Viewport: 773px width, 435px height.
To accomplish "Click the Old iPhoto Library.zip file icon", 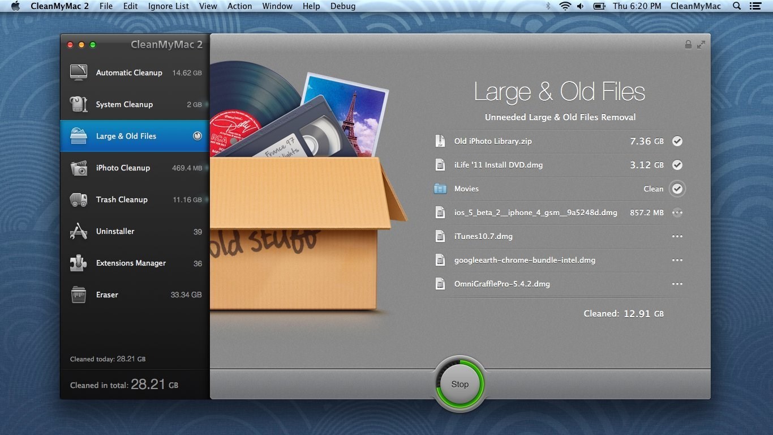I will (440, 141).
